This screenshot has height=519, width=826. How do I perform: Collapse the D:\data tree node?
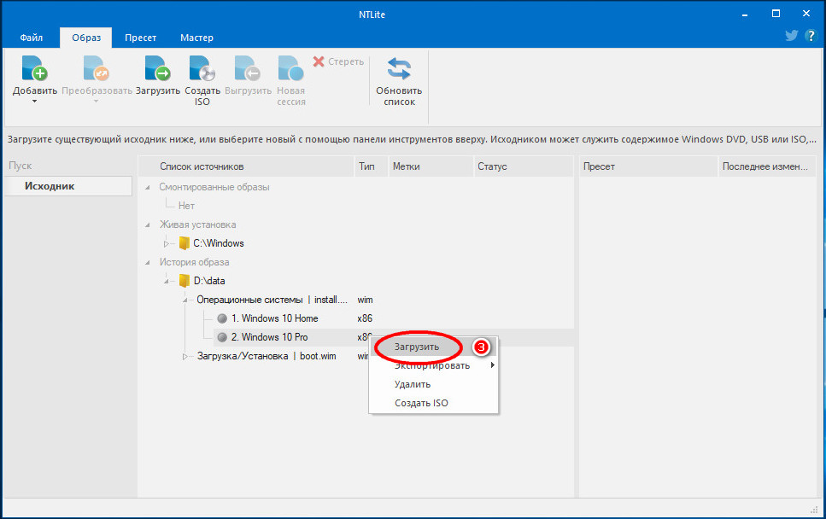tap(167, 281)
